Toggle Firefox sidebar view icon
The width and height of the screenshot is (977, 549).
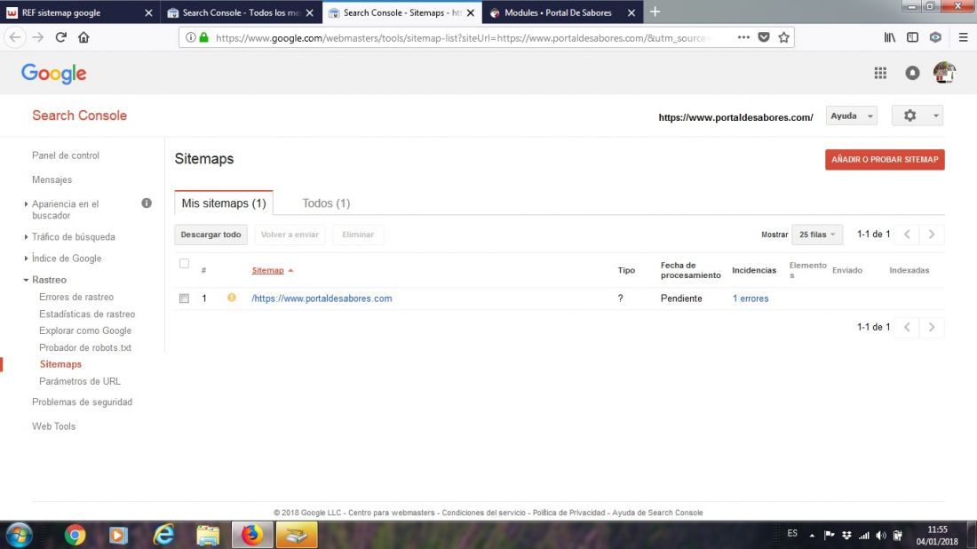(912, 37)
